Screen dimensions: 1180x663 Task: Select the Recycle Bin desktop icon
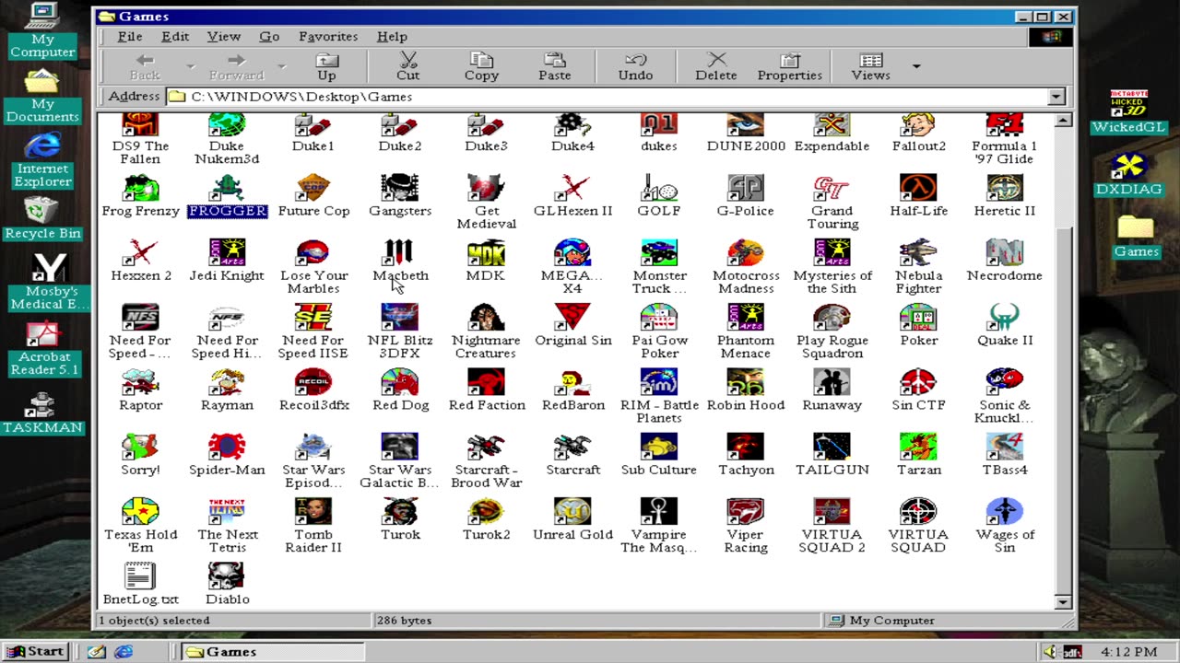point(42,218)
